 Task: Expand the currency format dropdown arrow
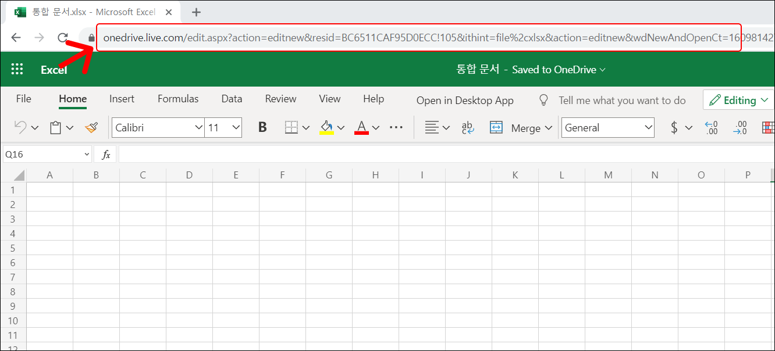pos(689,128)
